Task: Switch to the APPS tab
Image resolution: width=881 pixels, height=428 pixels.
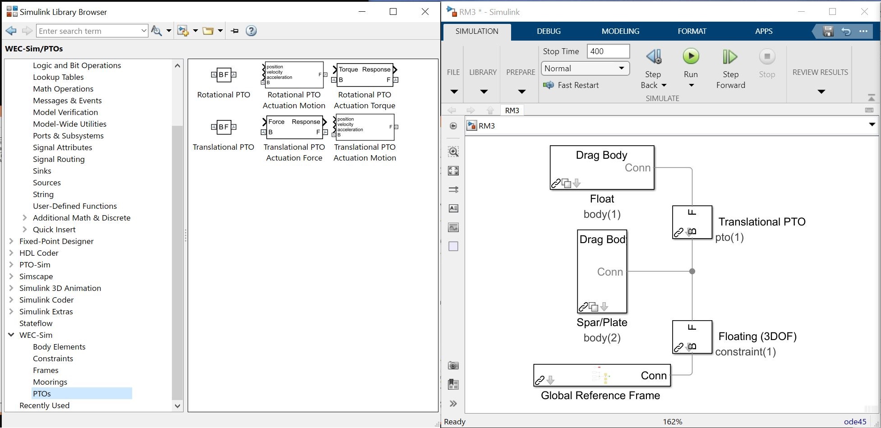Action: [x=764, y=31]
